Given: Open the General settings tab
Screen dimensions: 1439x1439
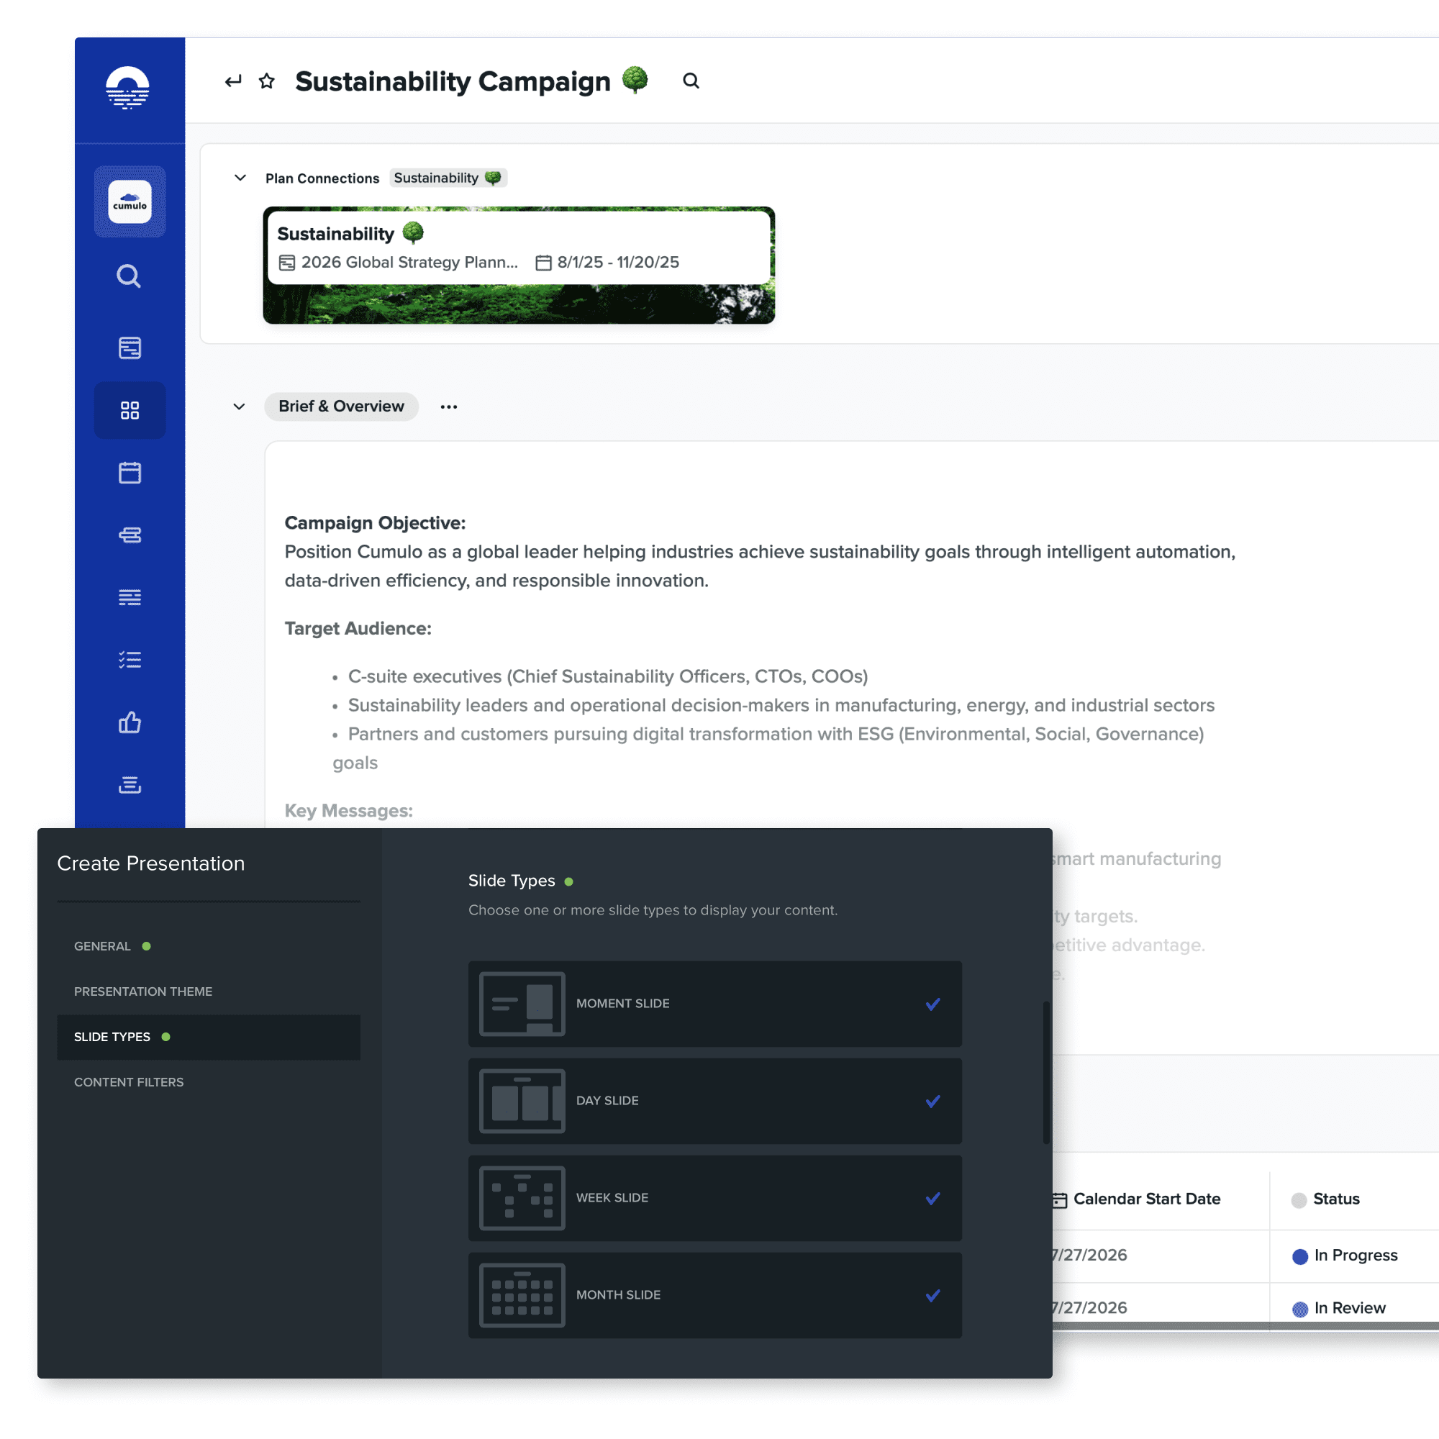Looking at the screenshot, I should [x=103, y=946].
